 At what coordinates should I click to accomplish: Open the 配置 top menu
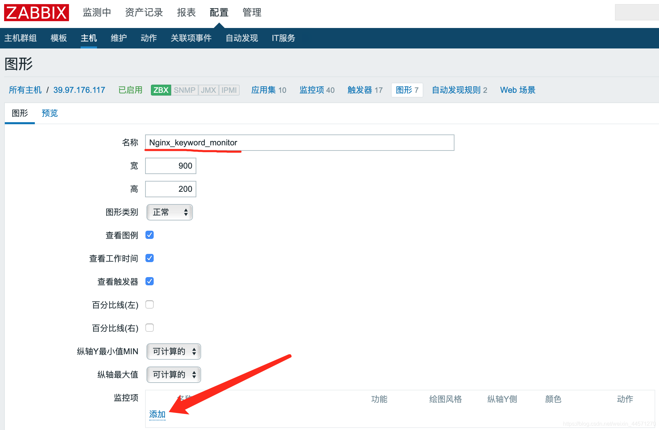pyautogui.click(x=219, y=13)
